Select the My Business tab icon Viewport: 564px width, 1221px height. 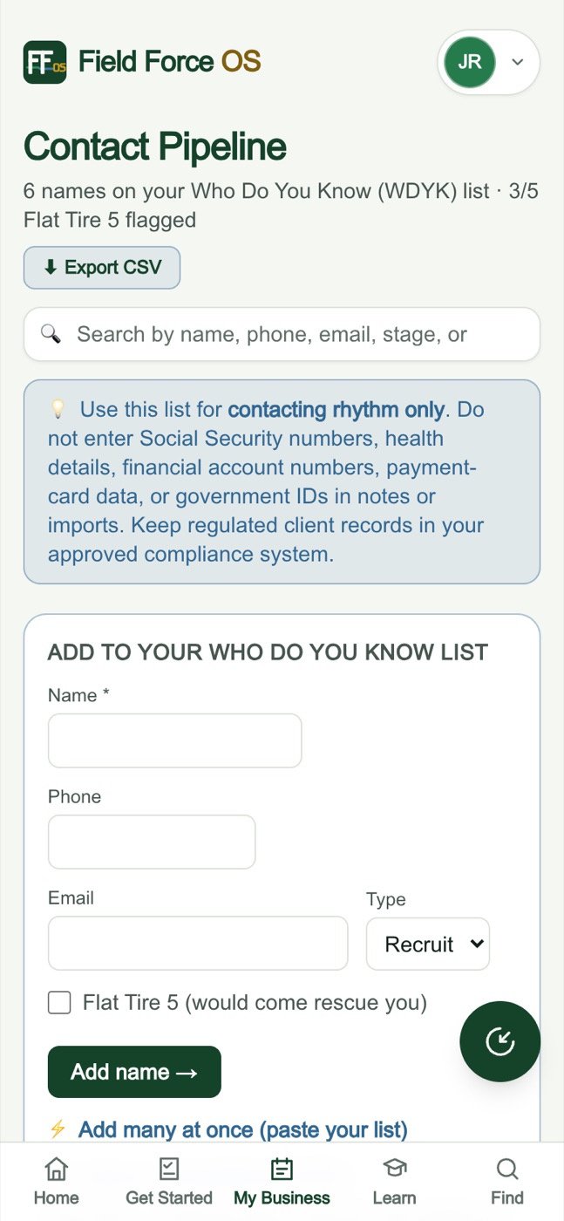tap(282, 1169)
